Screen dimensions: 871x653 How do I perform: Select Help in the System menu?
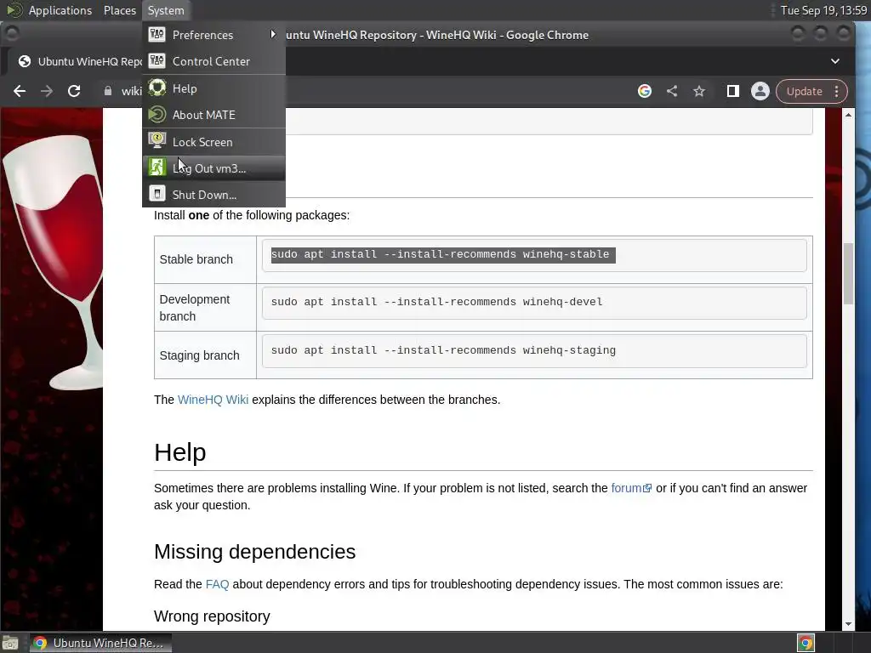213,88
